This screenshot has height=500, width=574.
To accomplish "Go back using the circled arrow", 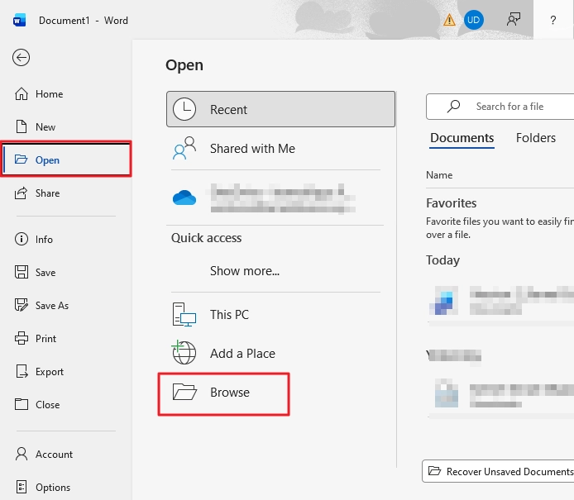I will coord(21,57).
